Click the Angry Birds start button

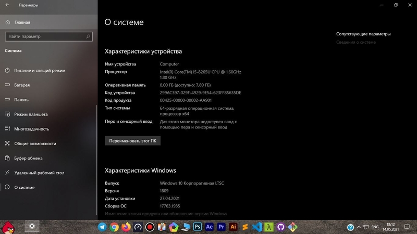coord(8,227)
